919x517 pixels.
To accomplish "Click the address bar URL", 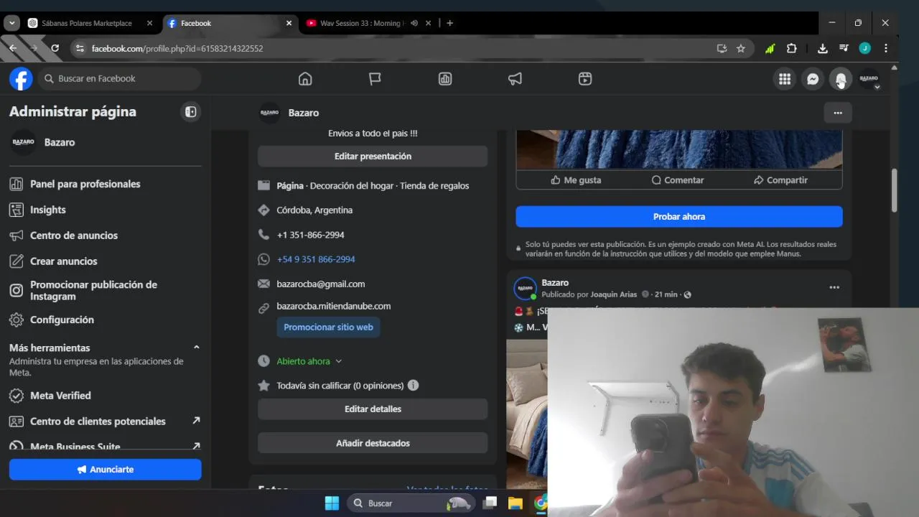I will (x=177, y=48).
